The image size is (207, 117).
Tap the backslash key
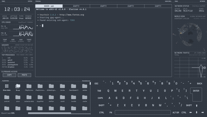[187, 97]
